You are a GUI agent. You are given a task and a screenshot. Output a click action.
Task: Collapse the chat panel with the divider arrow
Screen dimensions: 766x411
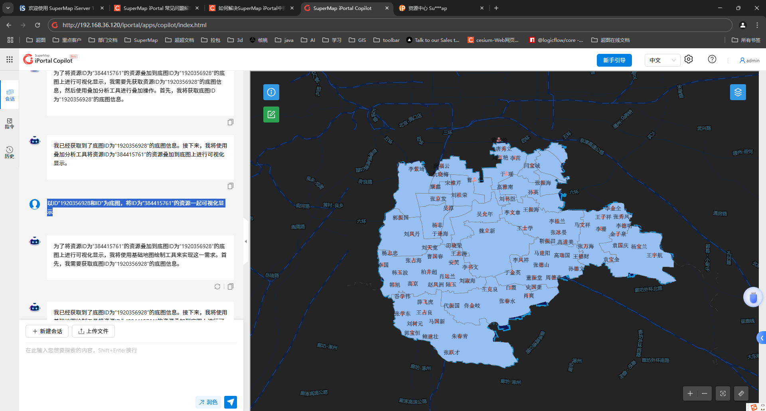[x=246, y=241]
